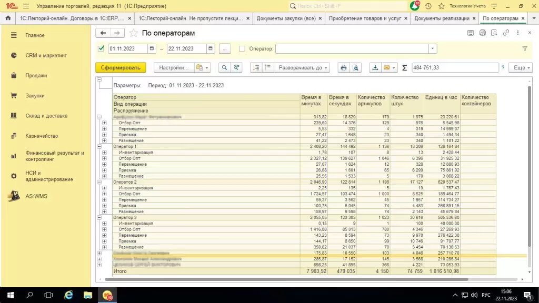Click the sum field showing 484 751,33

pos(455,68)
